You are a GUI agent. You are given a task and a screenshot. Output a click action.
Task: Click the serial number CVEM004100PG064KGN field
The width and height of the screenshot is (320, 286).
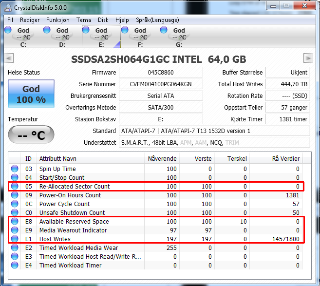tap(161, 84)
